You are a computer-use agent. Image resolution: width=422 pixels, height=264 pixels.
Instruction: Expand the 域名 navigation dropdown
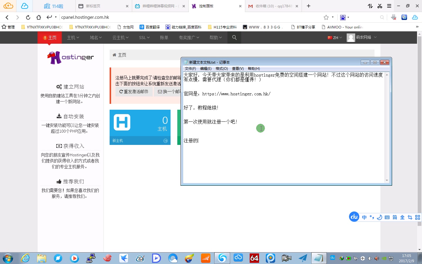96,38
